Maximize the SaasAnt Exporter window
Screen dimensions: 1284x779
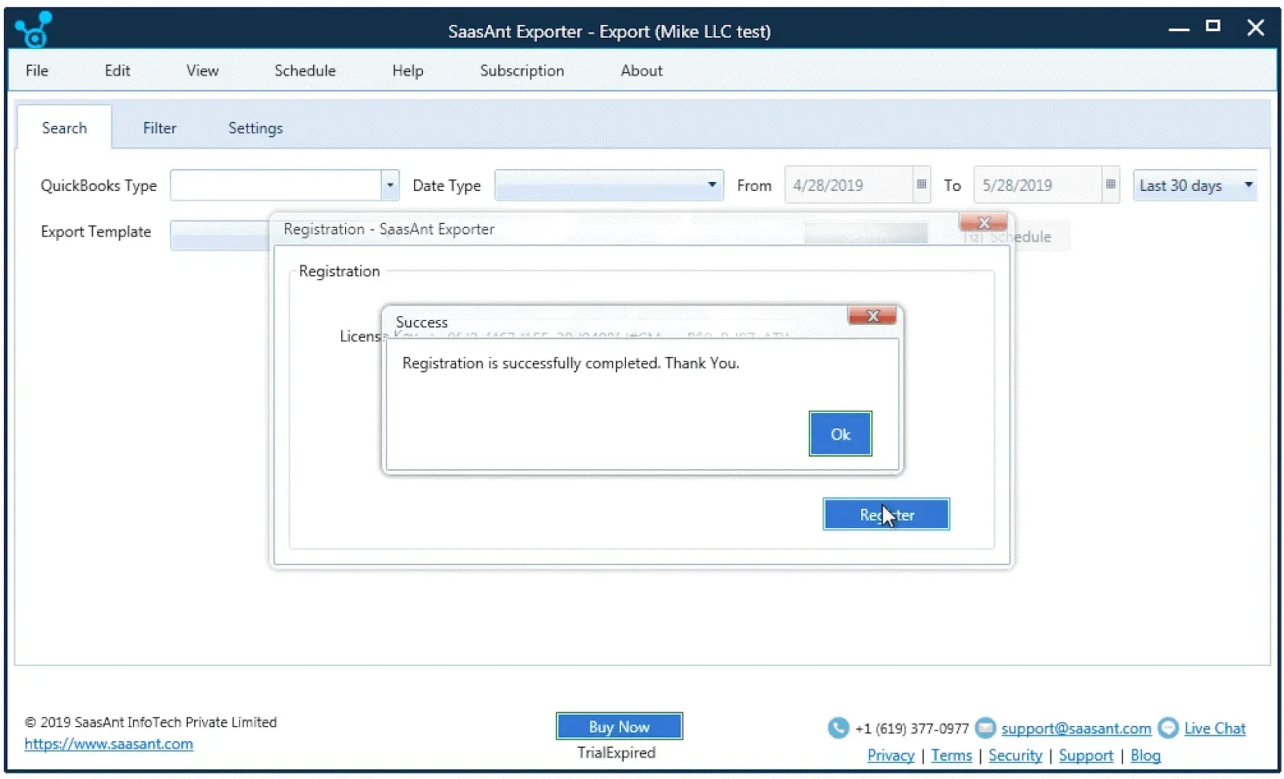click(x=1213, y=26)
